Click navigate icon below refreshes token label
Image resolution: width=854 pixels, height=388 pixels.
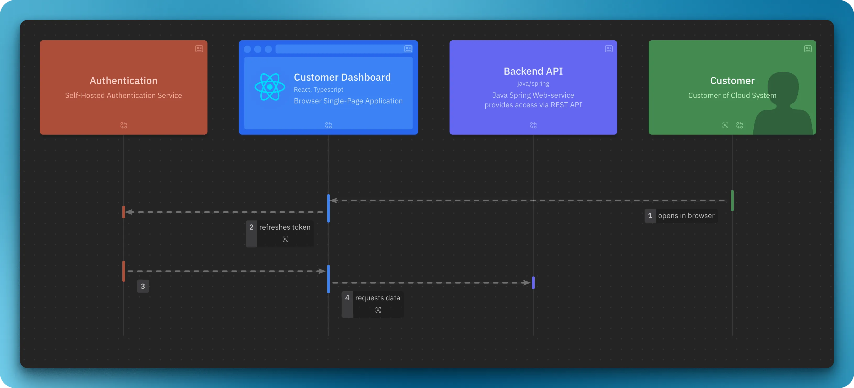coord(286,239)
